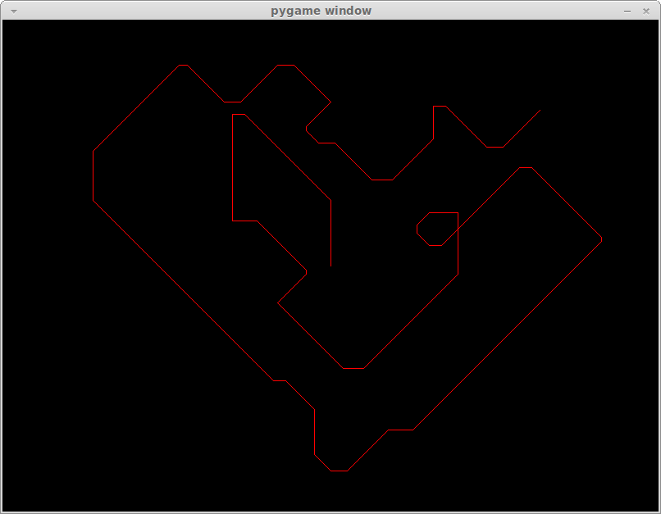Click the red vertical segment near top right
Screen dimensions: 661x514
click(433, 122)
